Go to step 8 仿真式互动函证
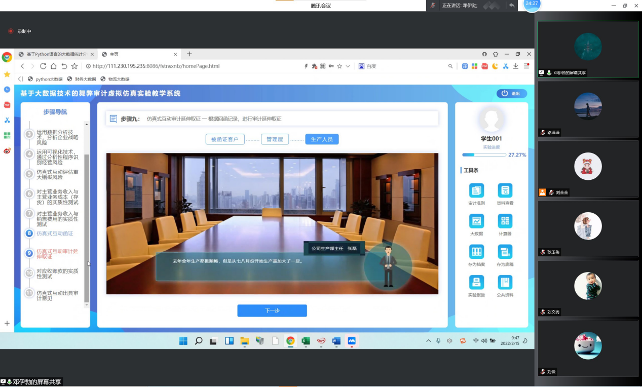Viewport: 642px width, 387px height. pos(55,234)
